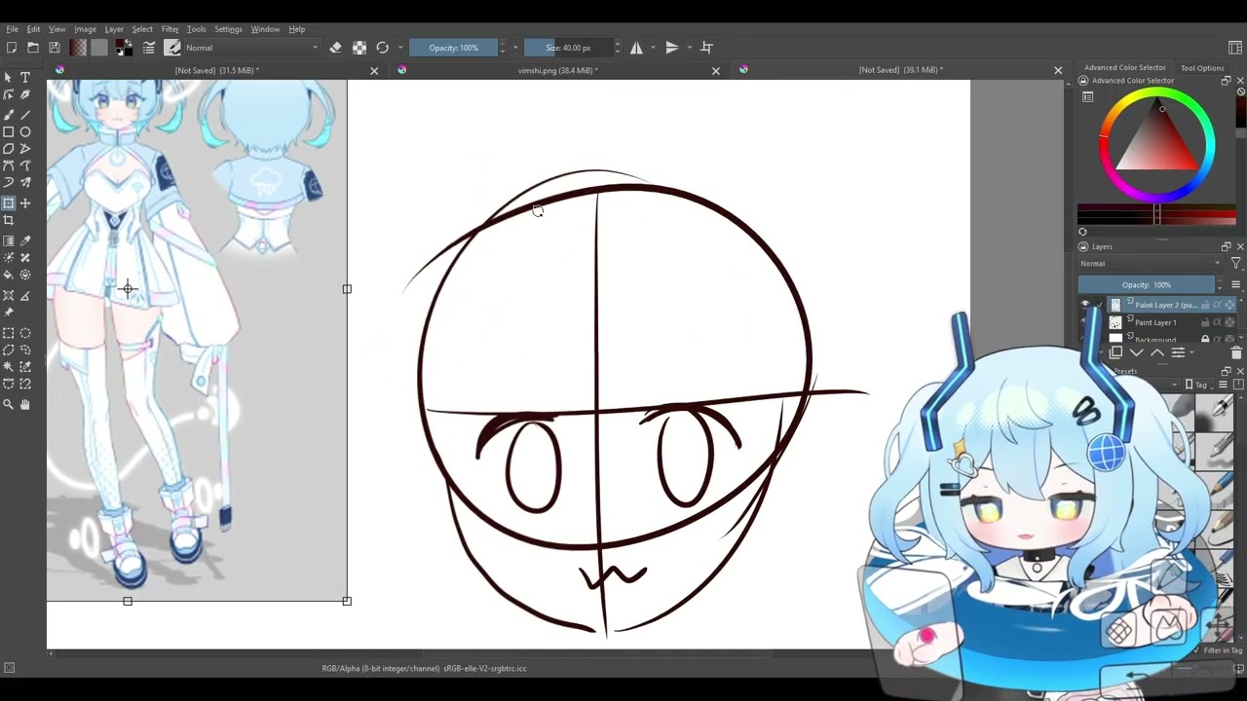The width and height of the screenshot is (1247, 701).
Task: Unlock the Background layer lock icon
Action: (1205, 339)
